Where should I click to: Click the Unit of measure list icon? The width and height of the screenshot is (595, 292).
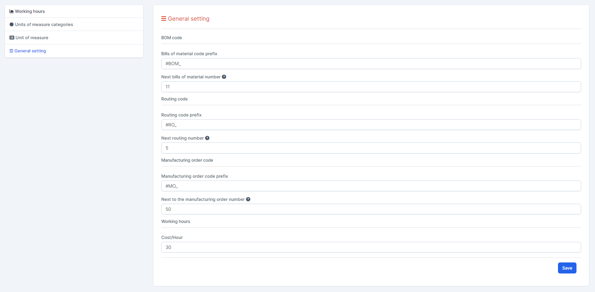coord(12,38)
